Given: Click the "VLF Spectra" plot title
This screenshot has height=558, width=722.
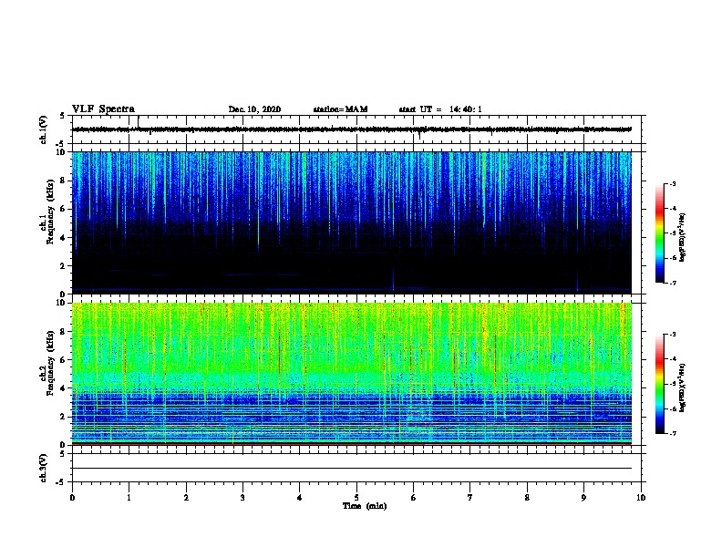Looking at the screenshot, I should point(103,109).
